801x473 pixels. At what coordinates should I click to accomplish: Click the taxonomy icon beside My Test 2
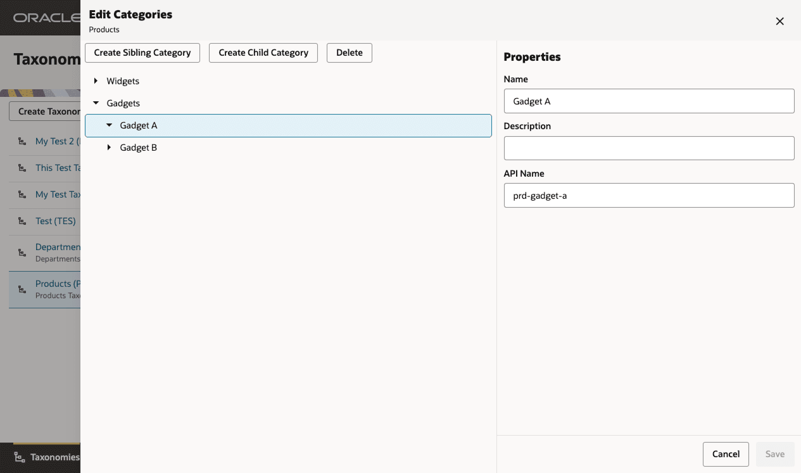[22, 142]
